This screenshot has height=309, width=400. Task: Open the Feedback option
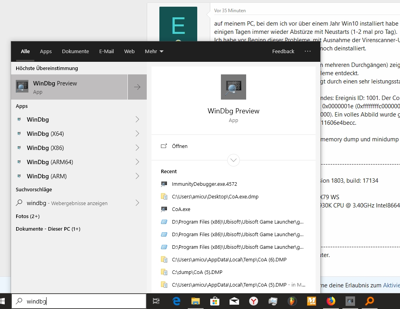(x=283, y=51)
